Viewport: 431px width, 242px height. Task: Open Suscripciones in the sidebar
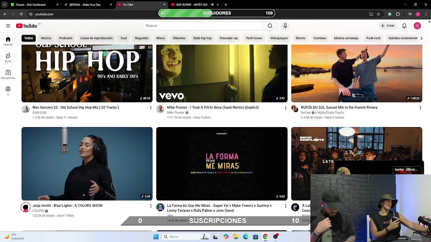pyautogui.click(x=8, y=74)
